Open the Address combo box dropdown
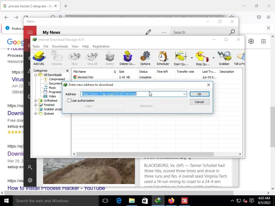The width and height of the screenshot is (275, 206). coord(184,94)
